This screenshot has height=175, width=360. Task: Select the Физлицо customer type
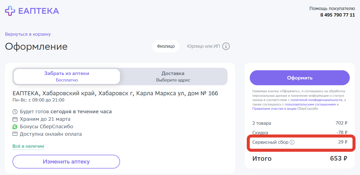click(x=166, y=46)
